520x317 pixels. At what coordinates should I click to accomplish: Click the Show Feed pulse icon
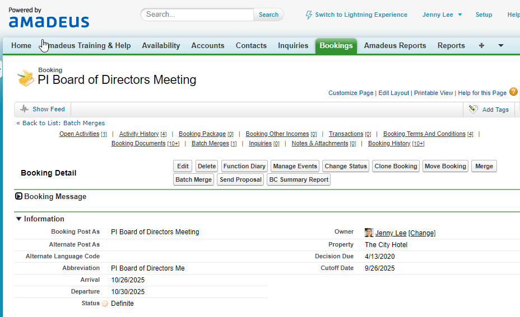tap(24, 109)
